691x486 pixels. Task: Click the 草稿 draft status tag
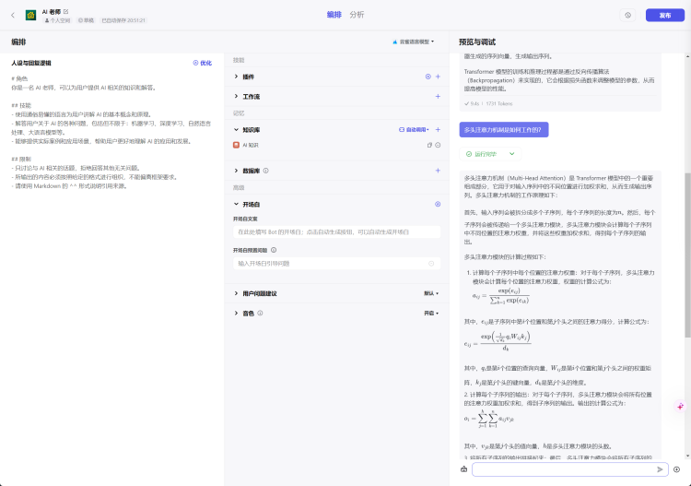click(x=86, y=20)
